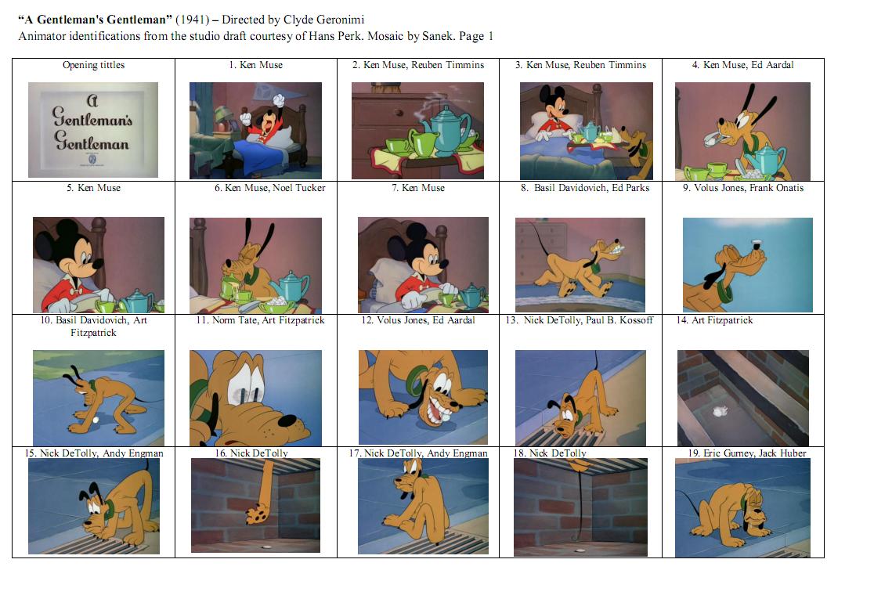The image size is (874, 599).
Task: Open scene 2 teapot on tray thumbnail
Action: (x=417, y=131)
